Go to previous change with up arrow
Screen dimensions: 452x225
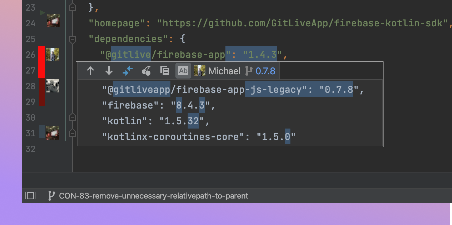pyautogui.click(x=90, y=71)
